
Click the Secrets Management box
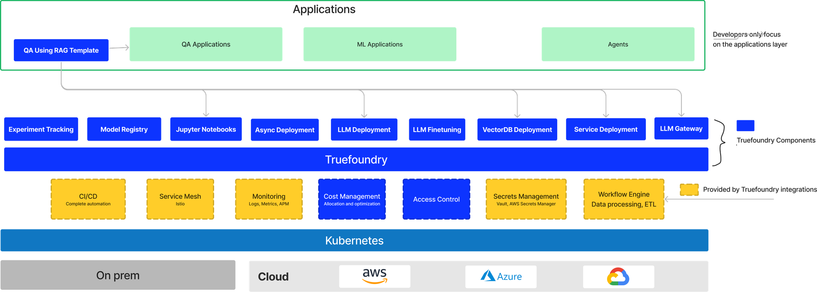[526, 199]
